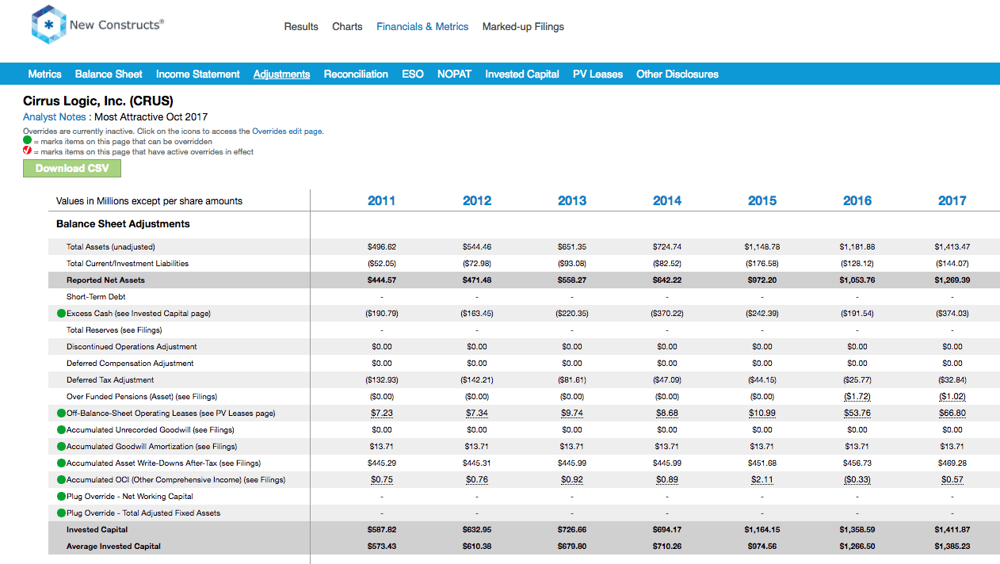1000x564 pixels.
Task: Open the Results top navigation tab
Action: tap(301, 27)
